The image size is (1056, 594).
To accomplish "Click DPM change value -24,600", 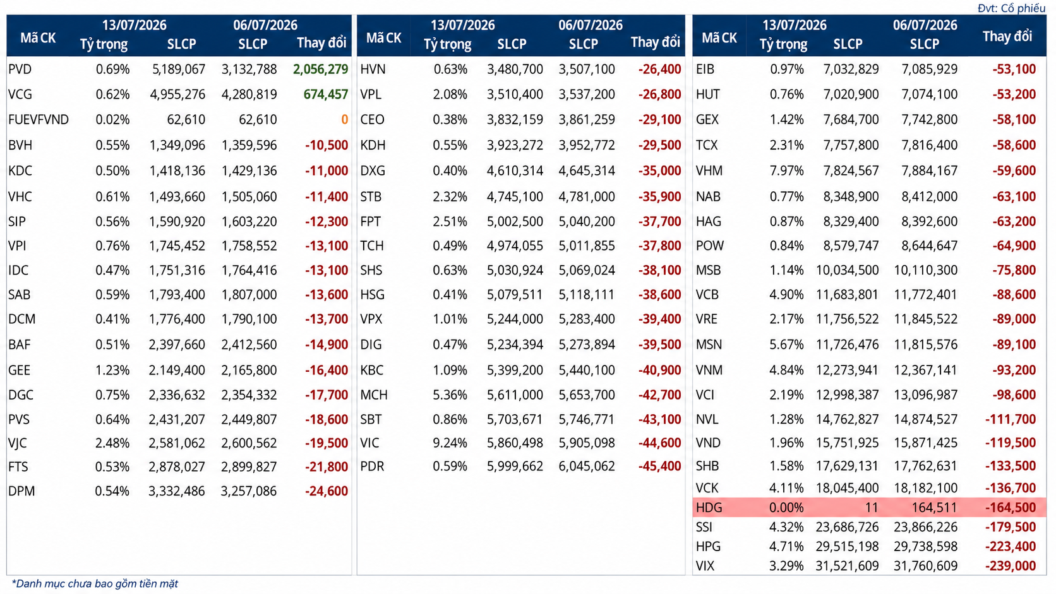I will coord(327,491).
